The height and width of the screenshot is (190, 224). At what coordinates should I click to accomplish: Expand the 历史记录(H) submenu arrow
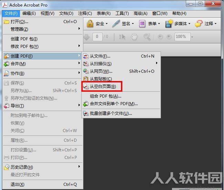[x=79, y=166]
